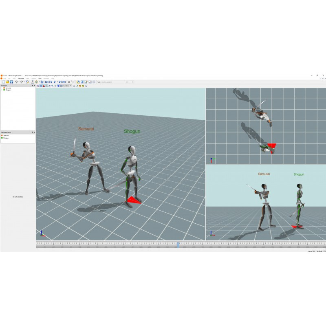Close the Navigator panel
Viewport: 326px width, 326px height.
(35, 86)
